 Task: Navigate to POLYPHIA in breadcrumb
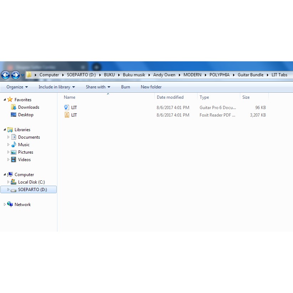(x=219, y=75)
